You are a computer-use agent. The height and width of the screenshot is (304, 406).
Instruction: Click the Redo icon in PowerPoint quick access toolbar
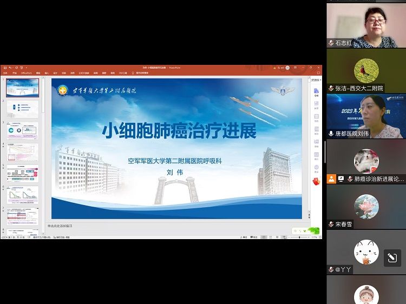16,68
